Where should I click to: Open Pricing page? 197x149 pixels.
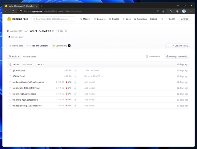(154, 19)
